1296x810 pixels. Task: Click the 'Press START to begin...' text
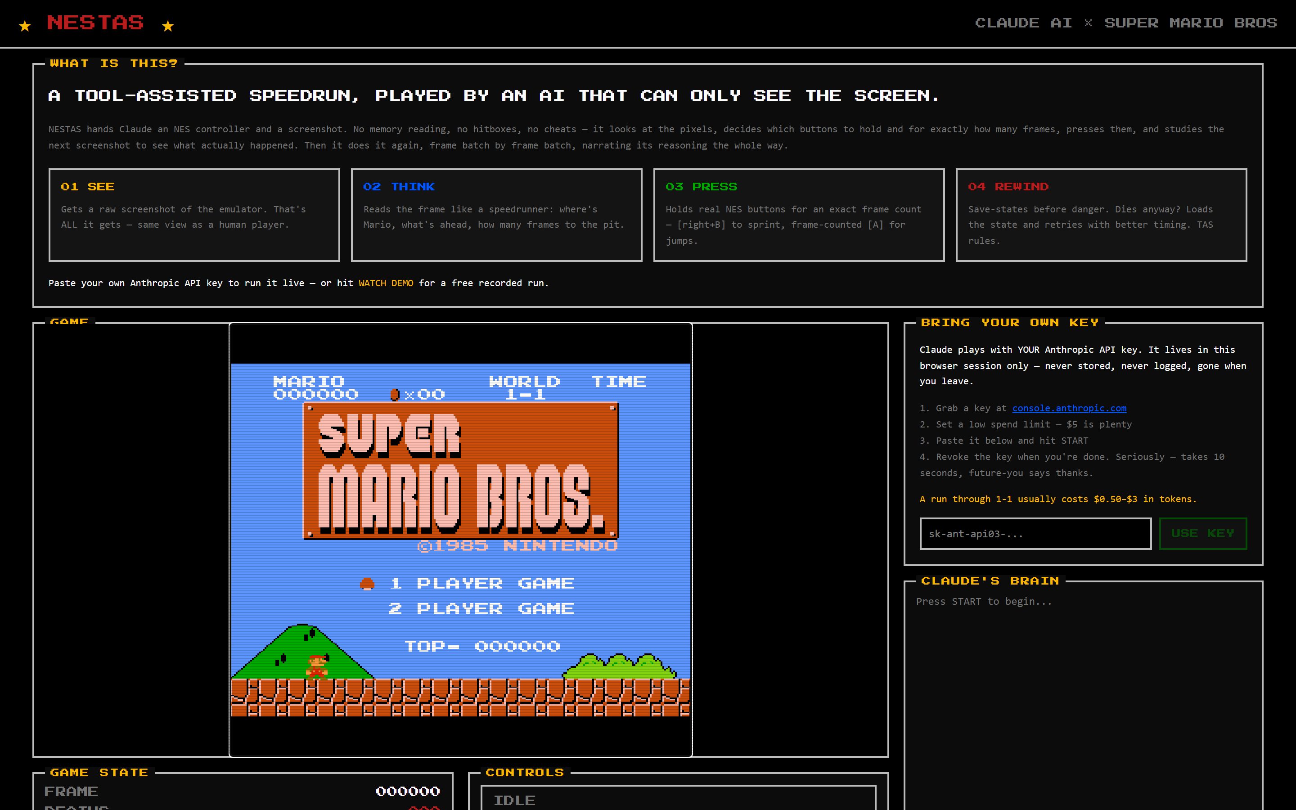(984, 602)
